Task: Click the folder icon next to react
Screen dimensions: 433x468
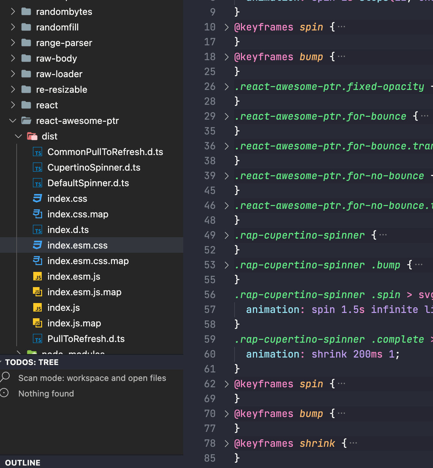Action: coord(26,105)
